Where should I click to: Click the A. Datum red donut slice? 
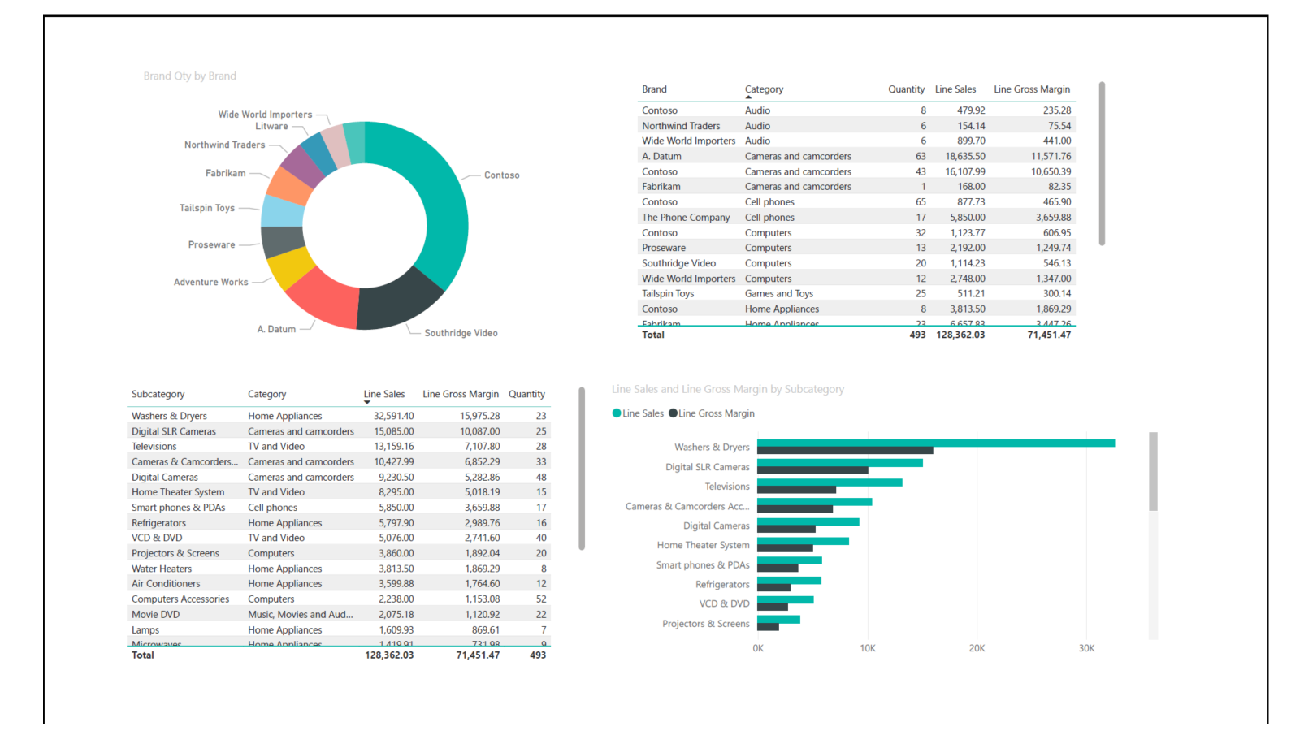[x=327, y=298]
